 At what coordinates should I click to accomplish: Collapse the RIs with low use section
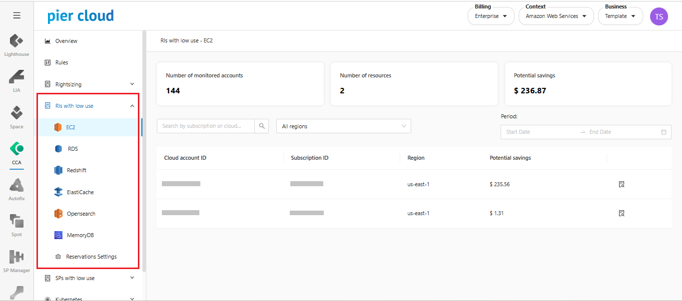[x=132, y=106]
